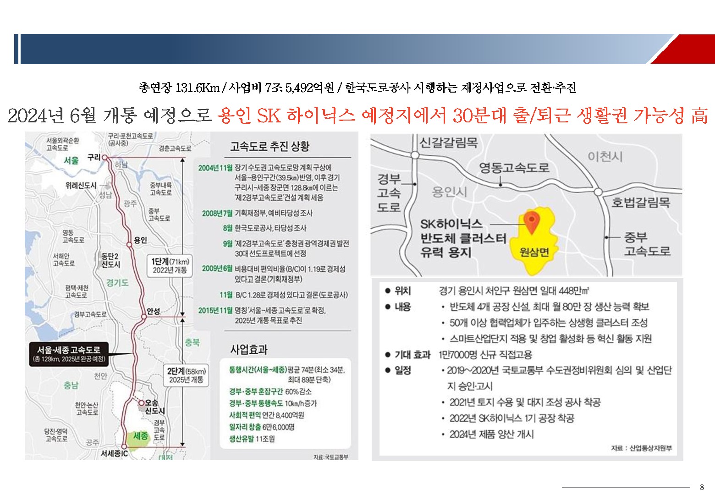Click the 2단계(58km) 2025년 개통 label box
This screenshot has width=715, height=495.
(x=186, y=375)
